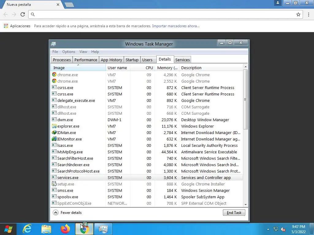Sort by User name column header

pos(118,68)
